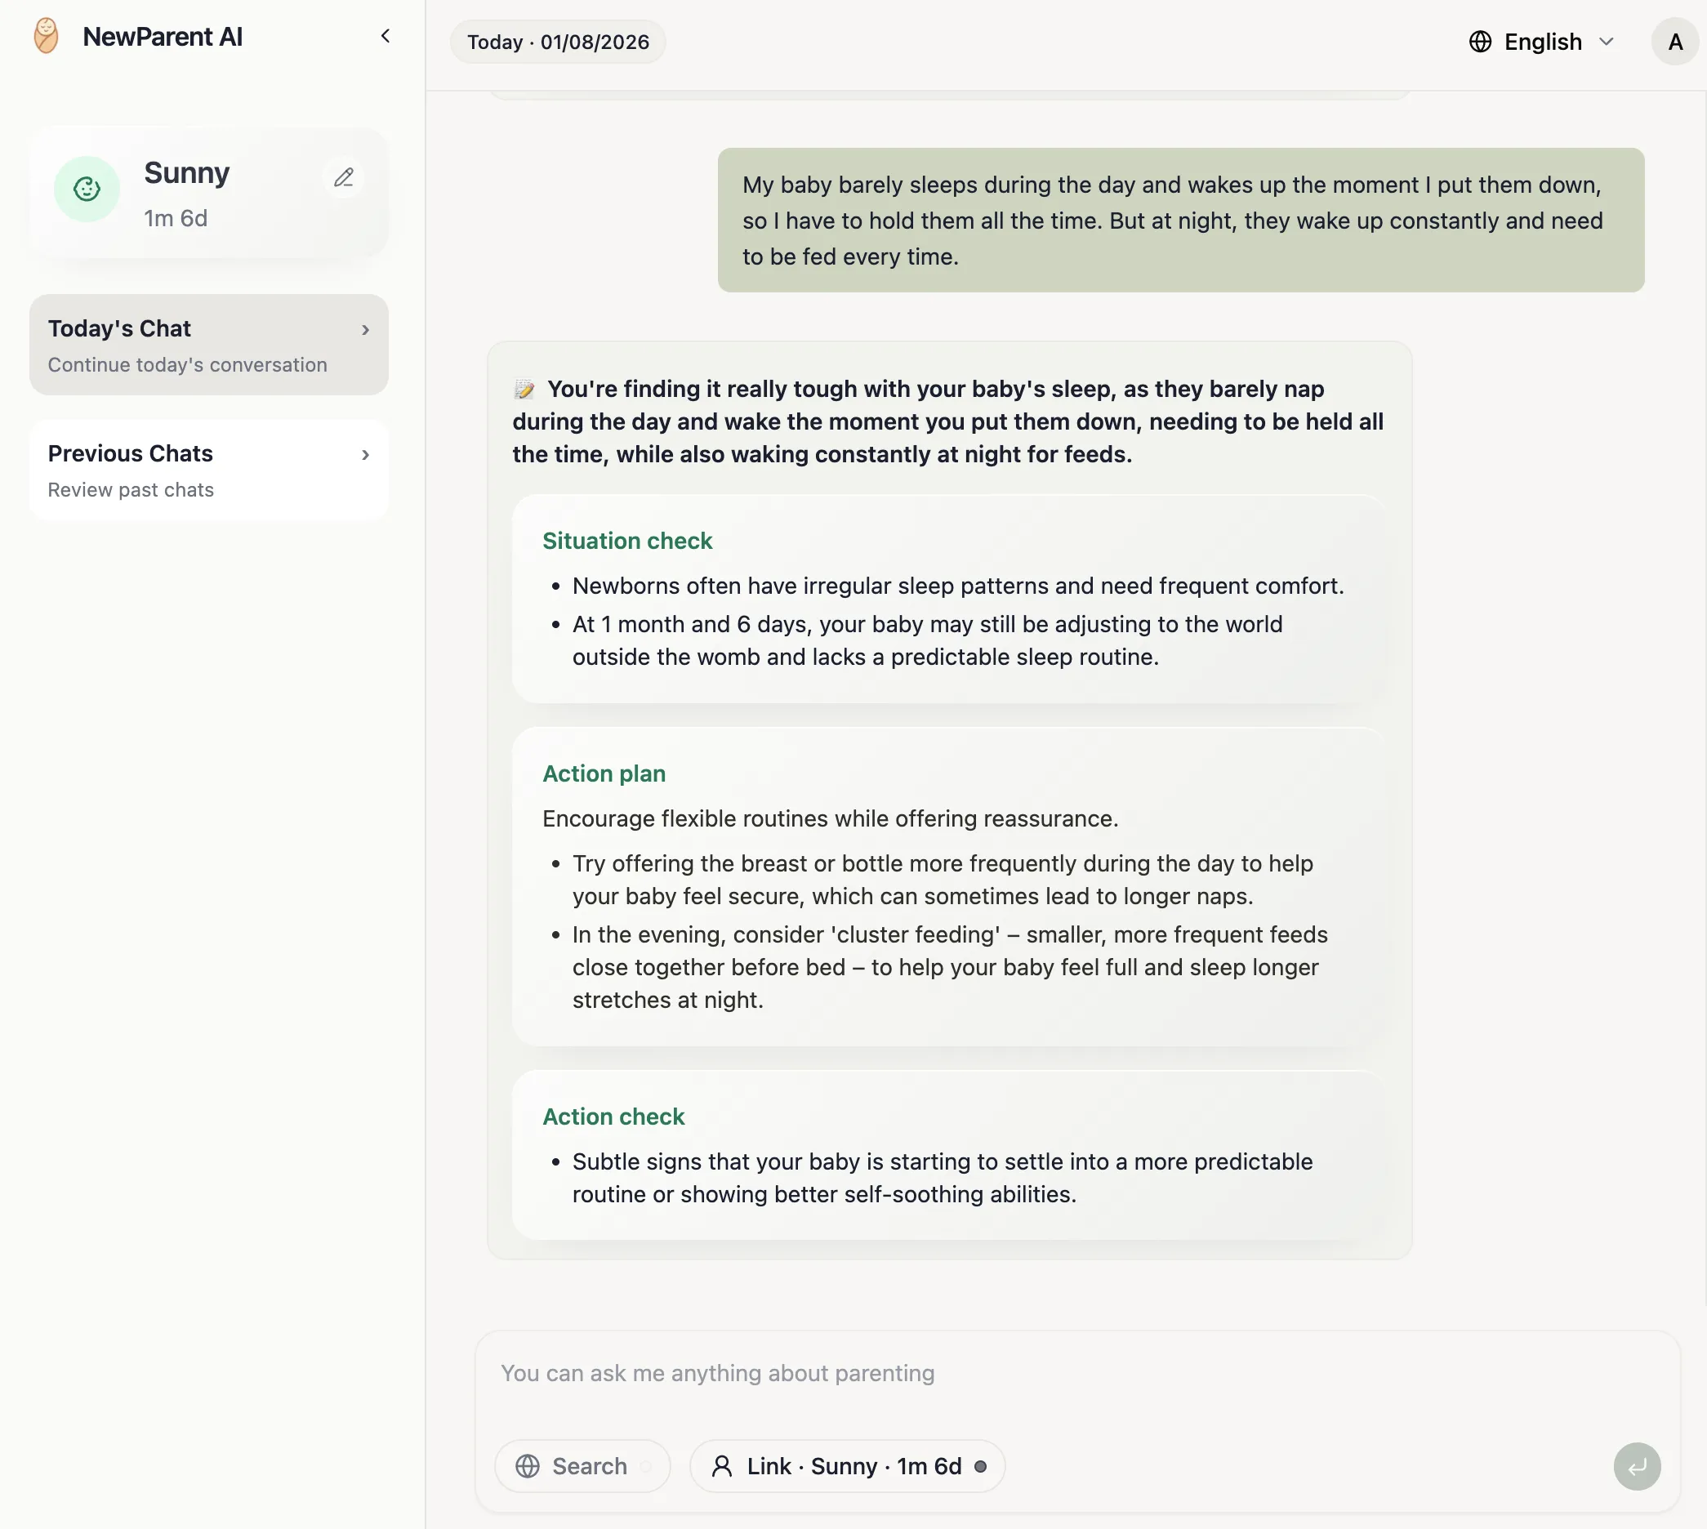Send the message with the enter arrow button
This screenshot has height=1529, width=1707.
point(1637,1467)
